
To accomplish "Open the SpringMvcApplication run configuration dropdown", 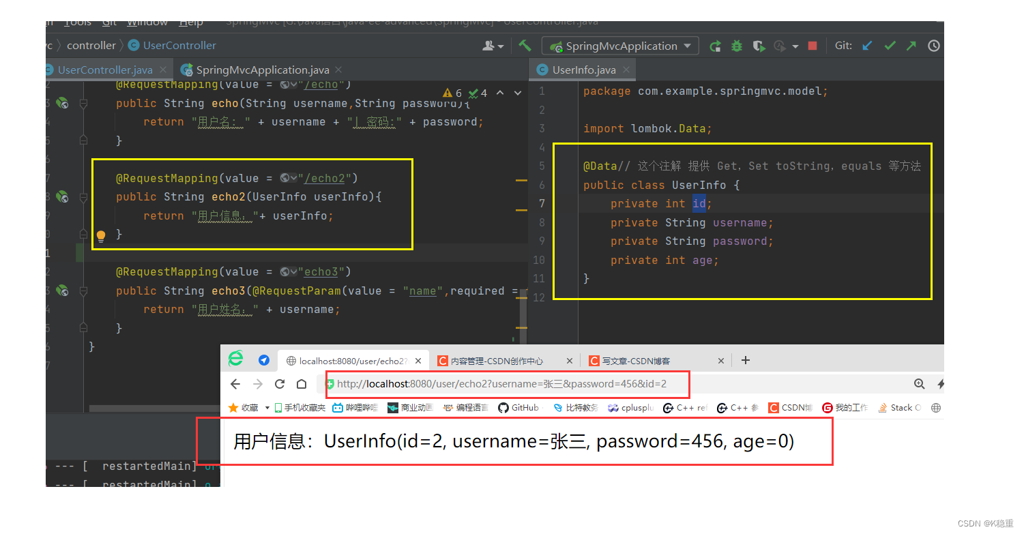I will [618, 45].
